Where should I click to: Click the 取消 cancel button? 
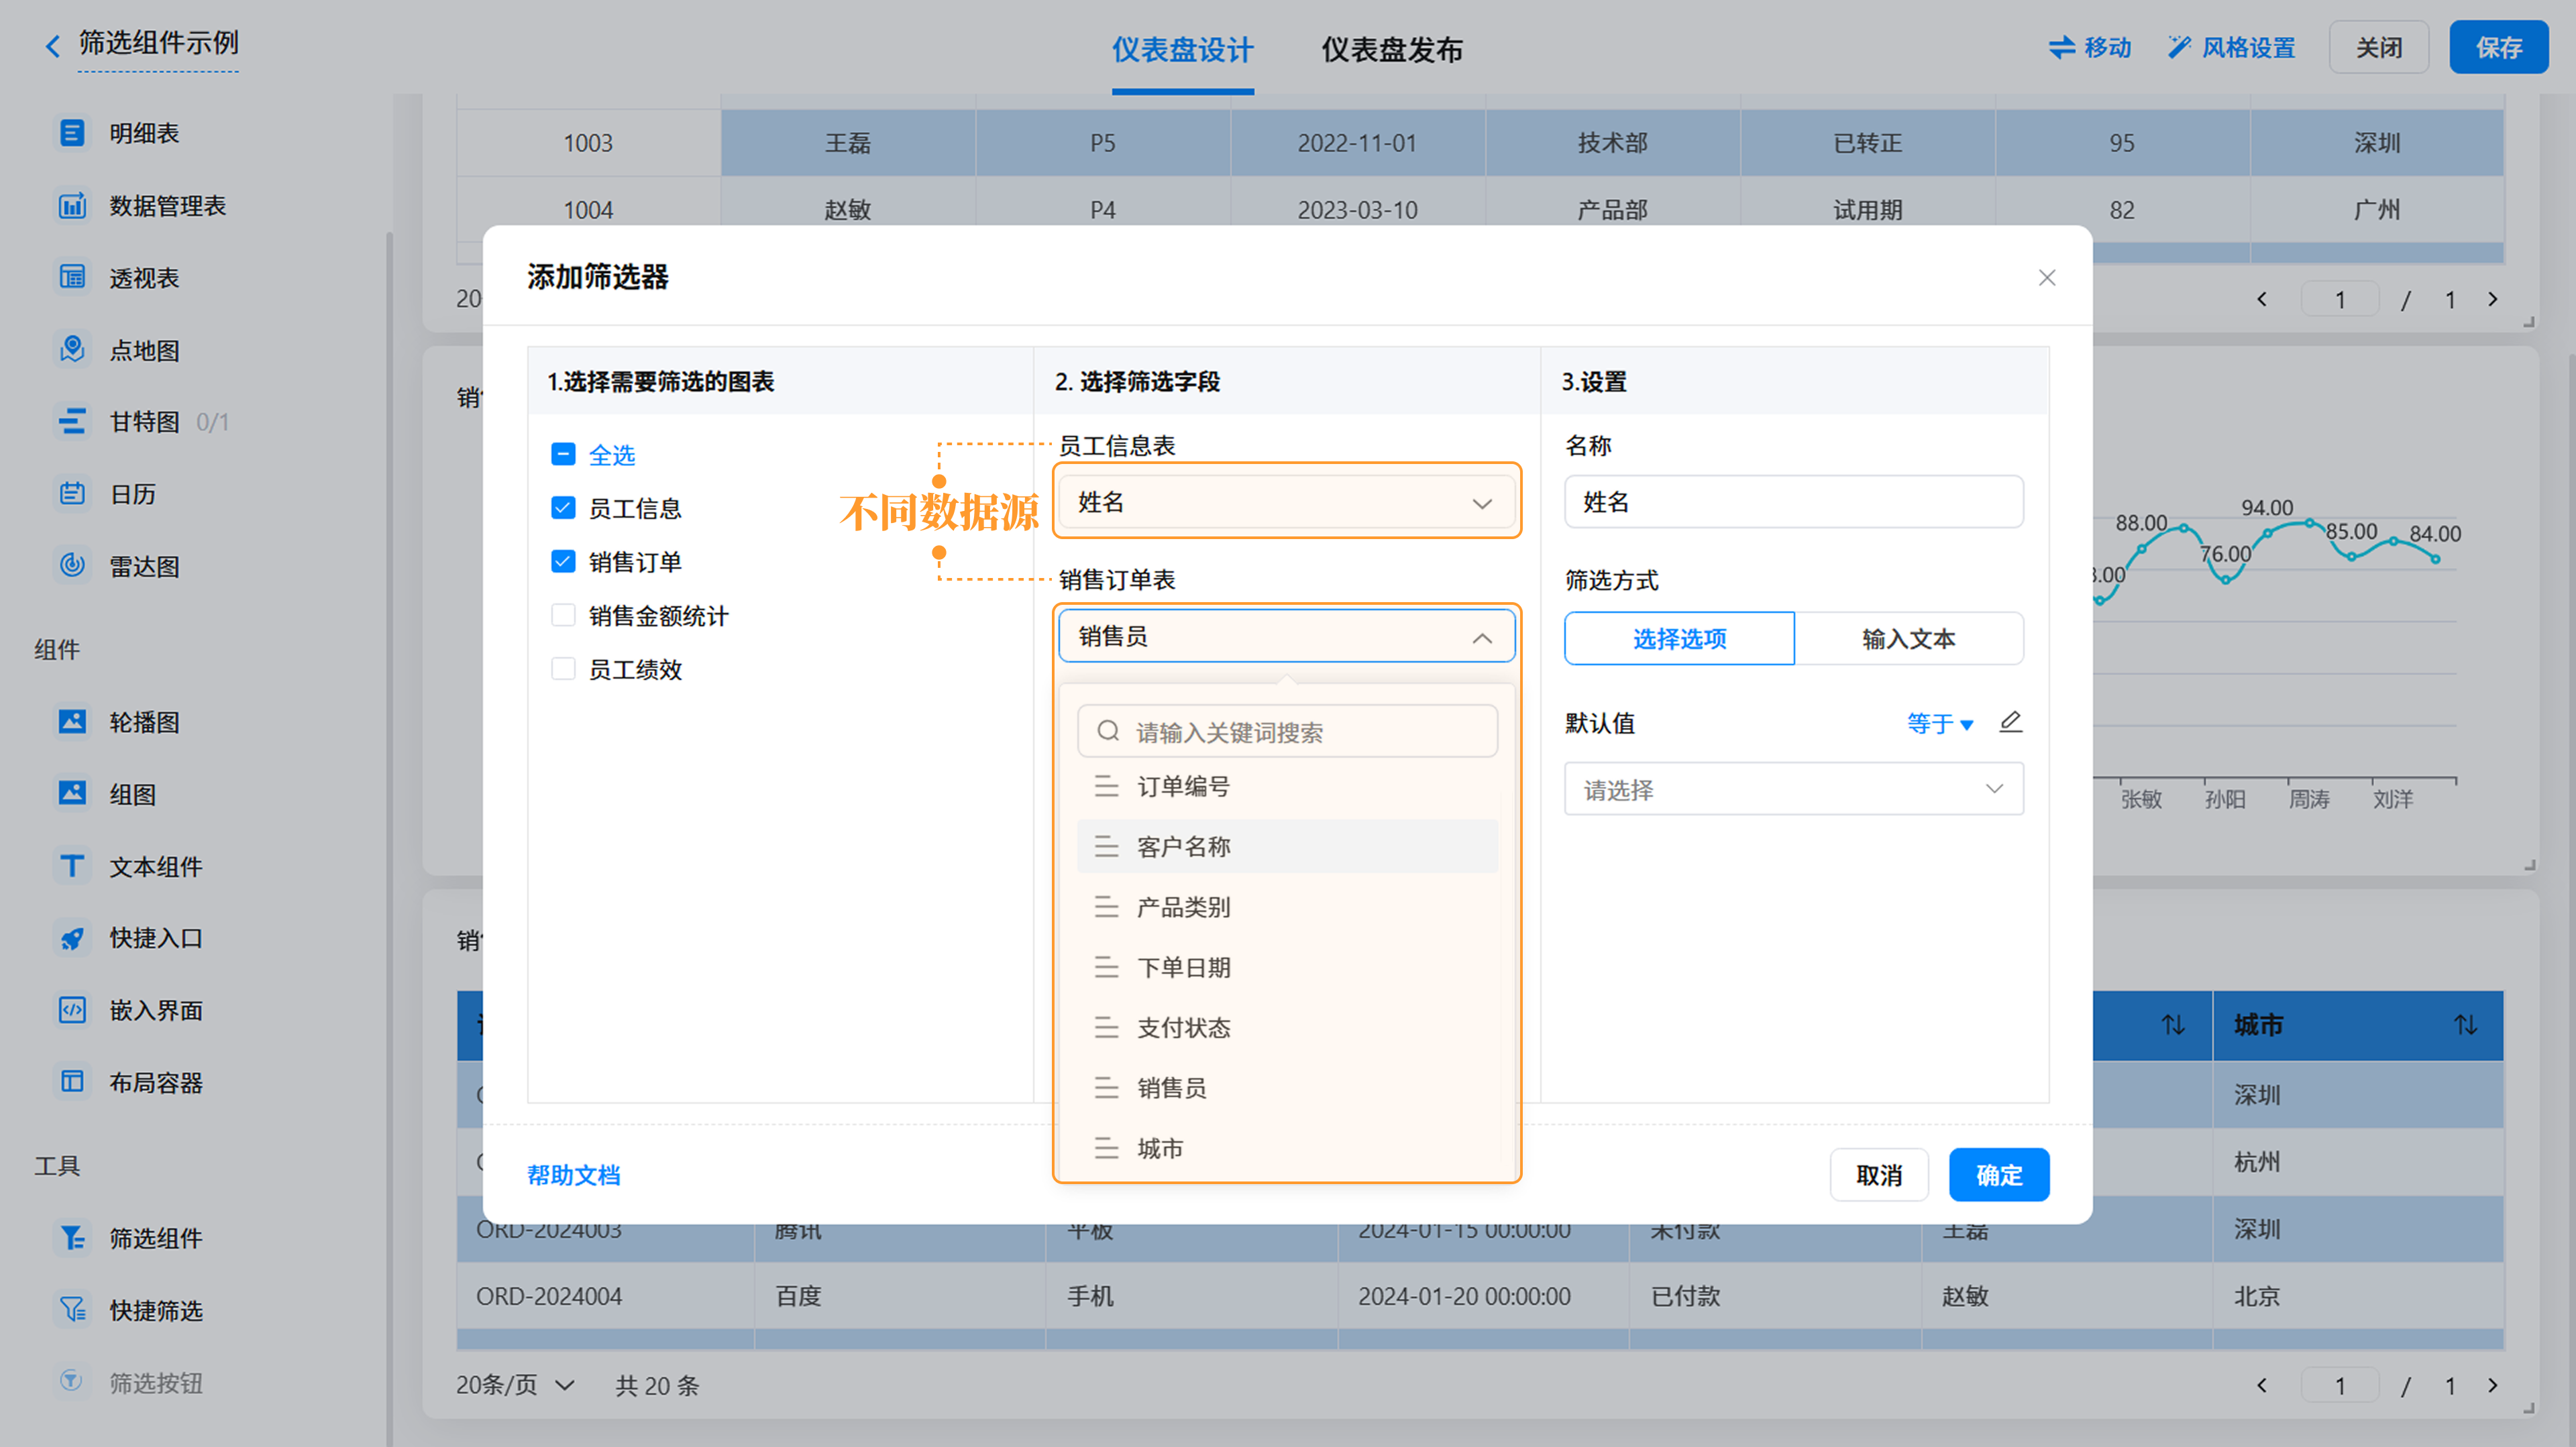[x=1878, y=1174]
